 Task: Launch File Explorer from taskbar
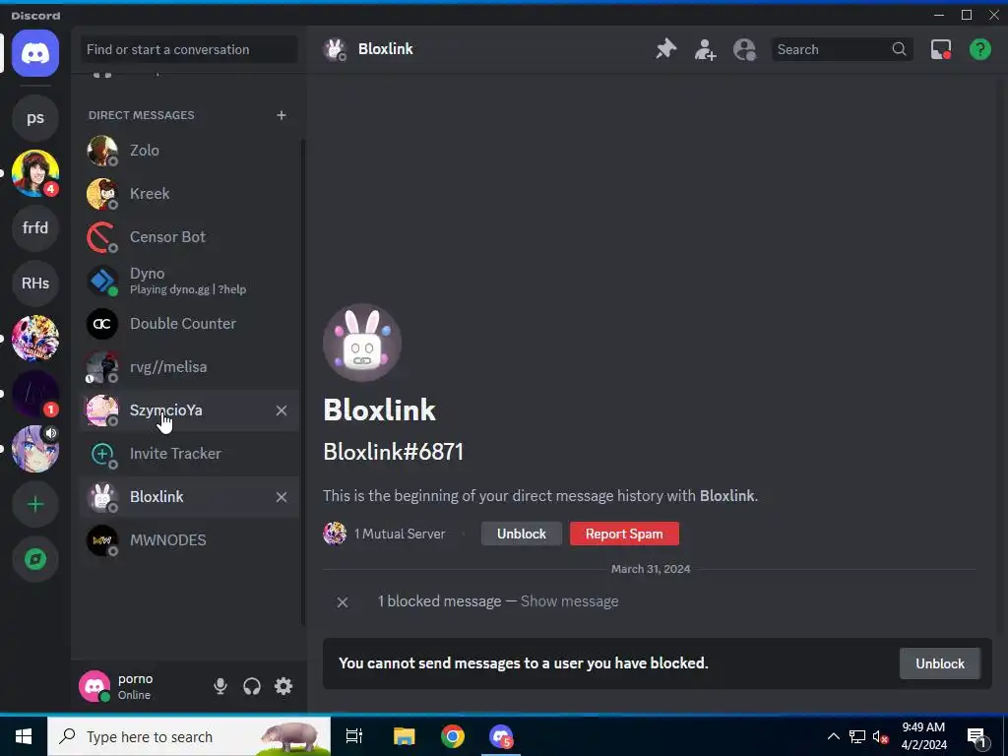[x=404, y=736]
